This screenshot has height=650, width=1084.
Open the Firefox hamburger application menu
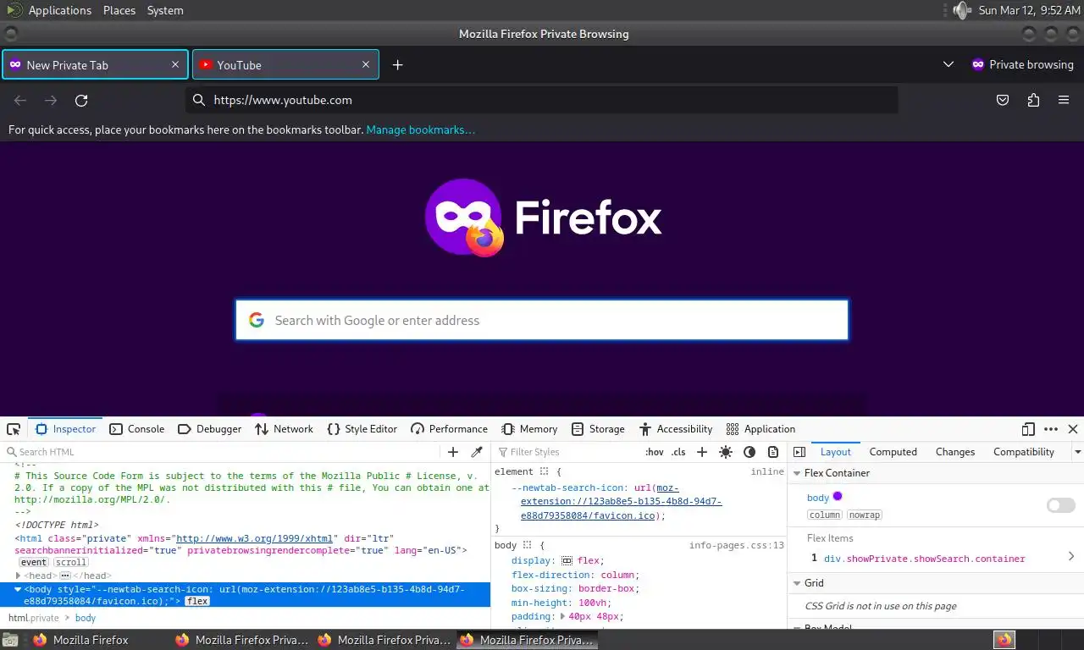click(1064, 100)
